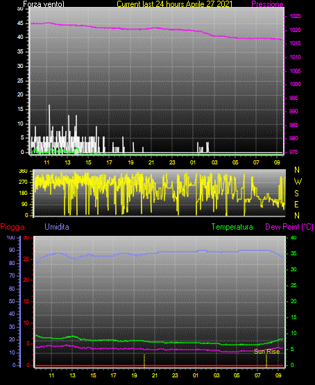Viewport: 315px width, 385px height.
Task: Click the 100 value on humidity axis
Action: [11, 237]
